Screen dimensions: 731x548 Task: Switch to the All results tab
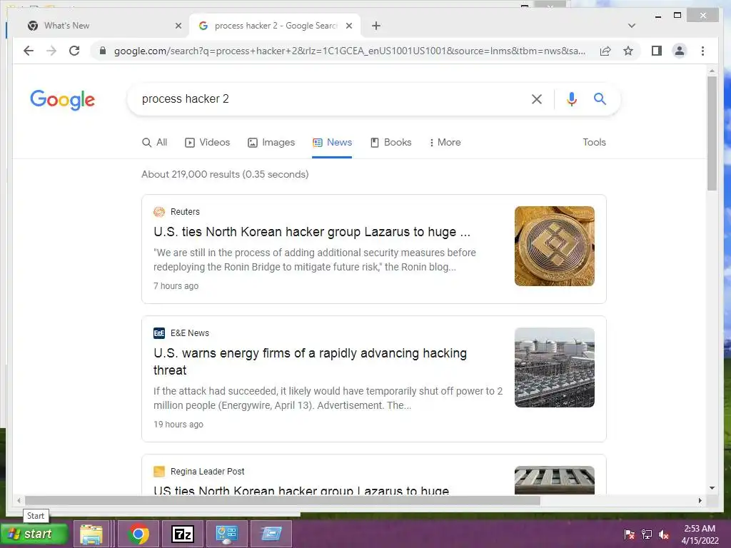(154, 142)
